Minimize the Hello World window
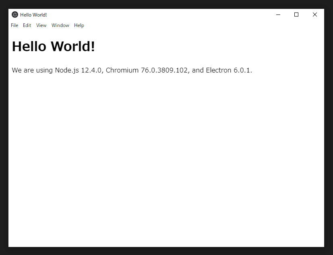Viewport: 333px width, 255px height. 278,15
